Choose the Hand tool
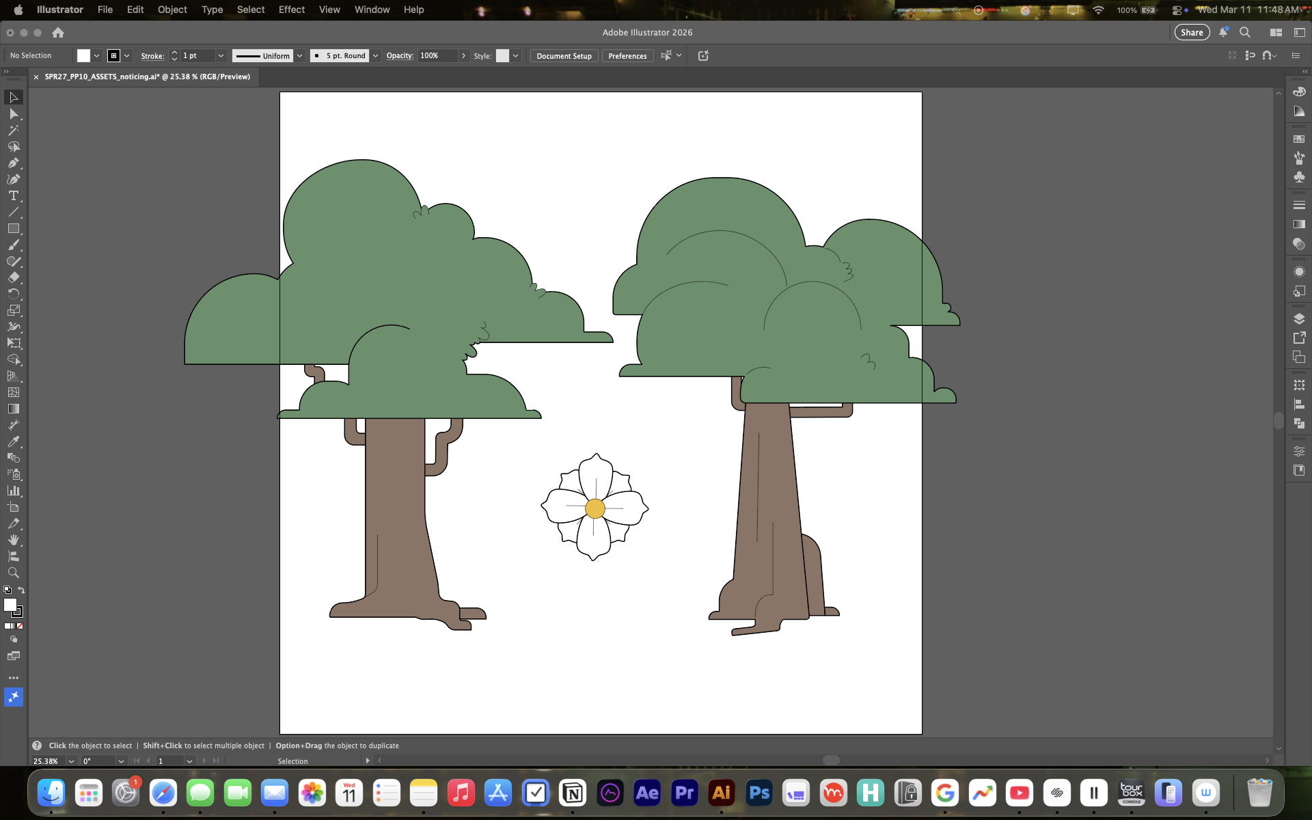 tap(13, 540)
